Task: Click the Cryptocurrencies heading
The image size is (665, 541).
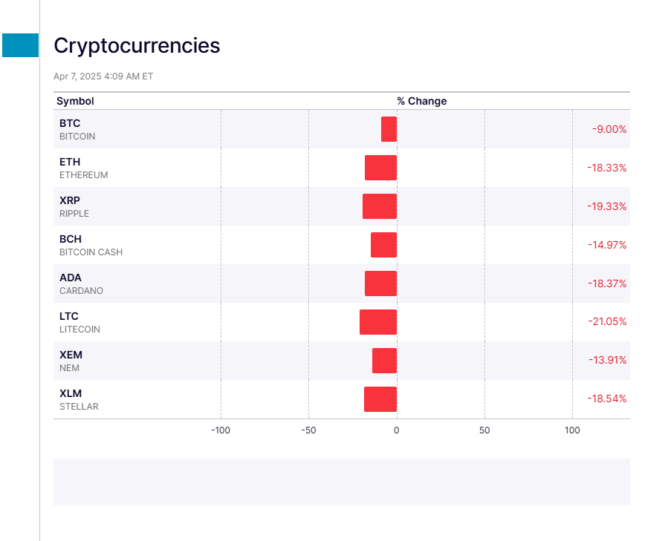Action: [x=137, y=45]
